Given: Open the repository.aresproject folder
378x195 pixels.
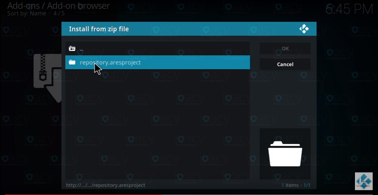Looking at the screenshot, I should [157, 62].
